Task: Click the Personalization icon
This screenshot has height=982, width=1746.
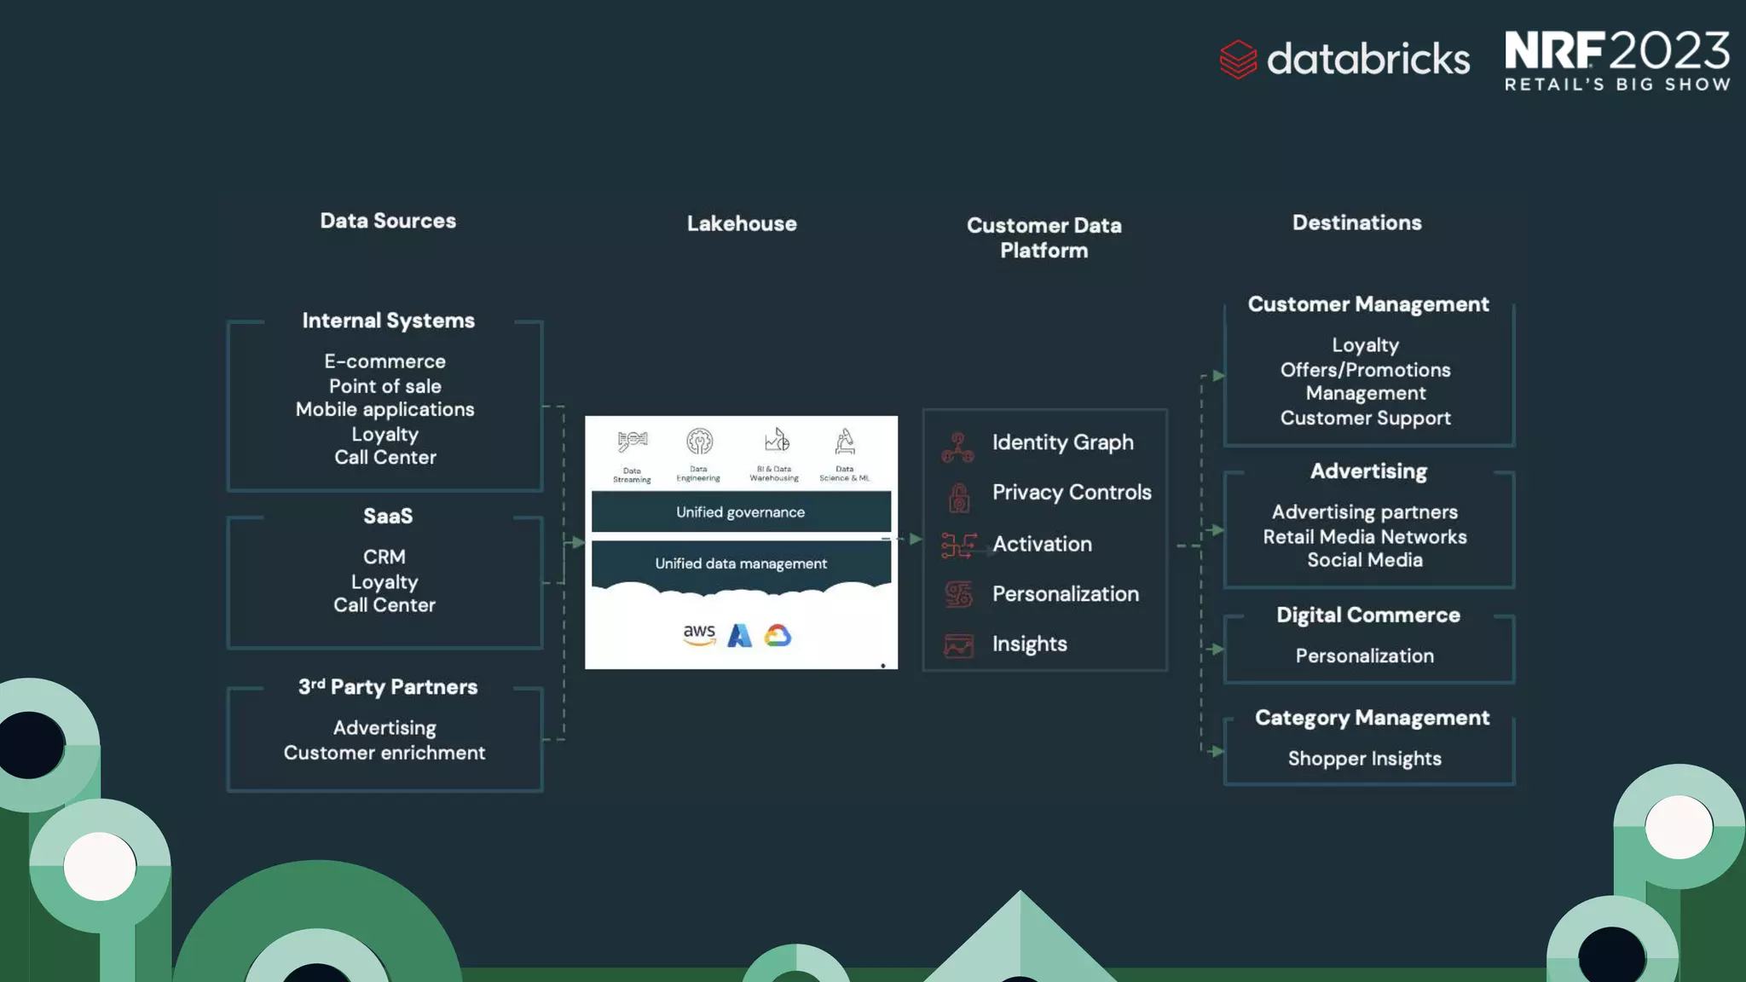Action: [958, 594]
